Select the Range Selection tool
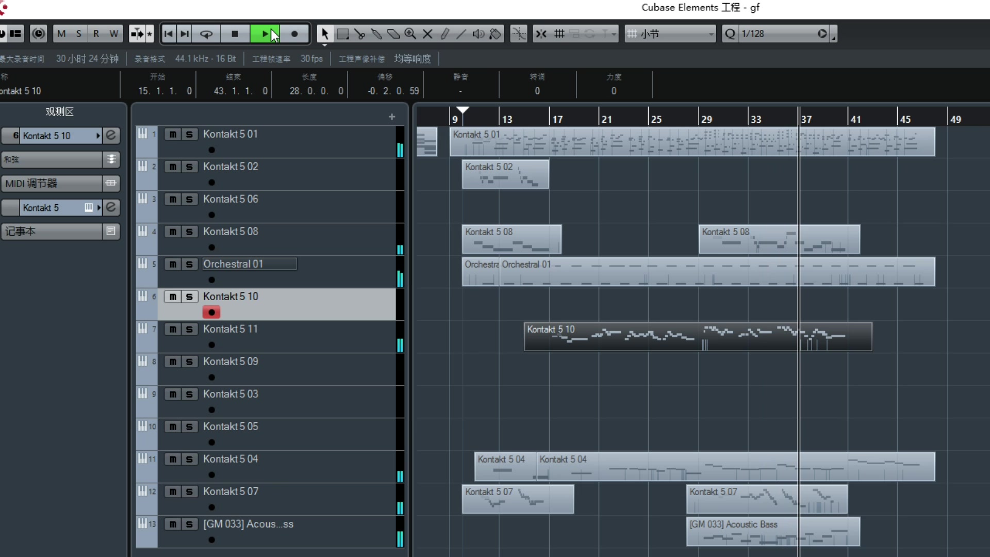 pos(342,34)
